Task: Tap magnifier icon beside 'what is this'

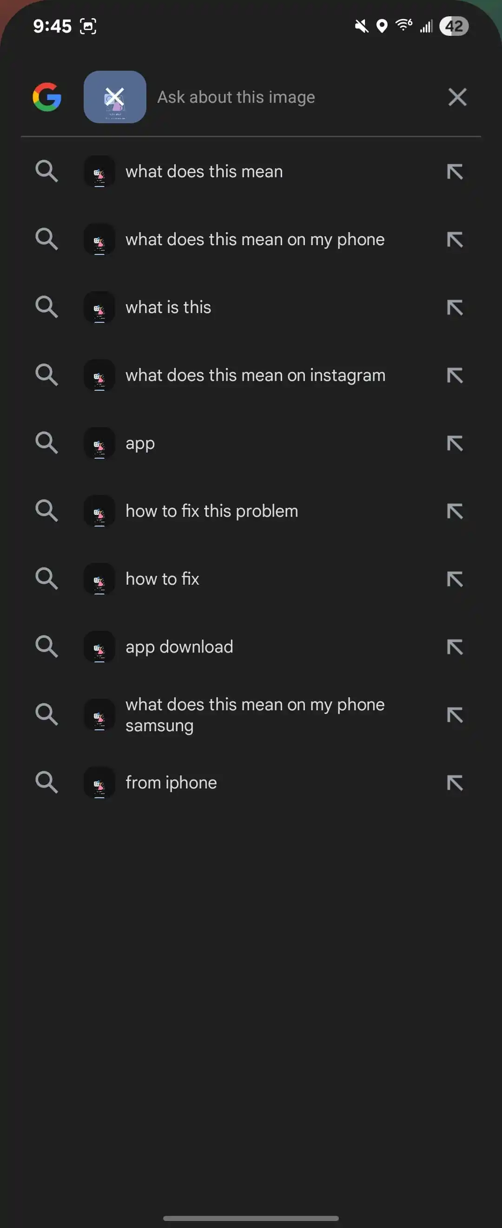Action: pyautogui.click(x=46, y=307)
